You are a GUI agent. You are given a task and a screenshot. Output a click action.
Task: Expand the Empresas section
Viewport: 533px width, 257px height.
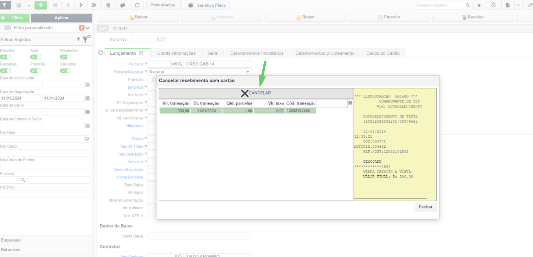(x=46, y=240)
